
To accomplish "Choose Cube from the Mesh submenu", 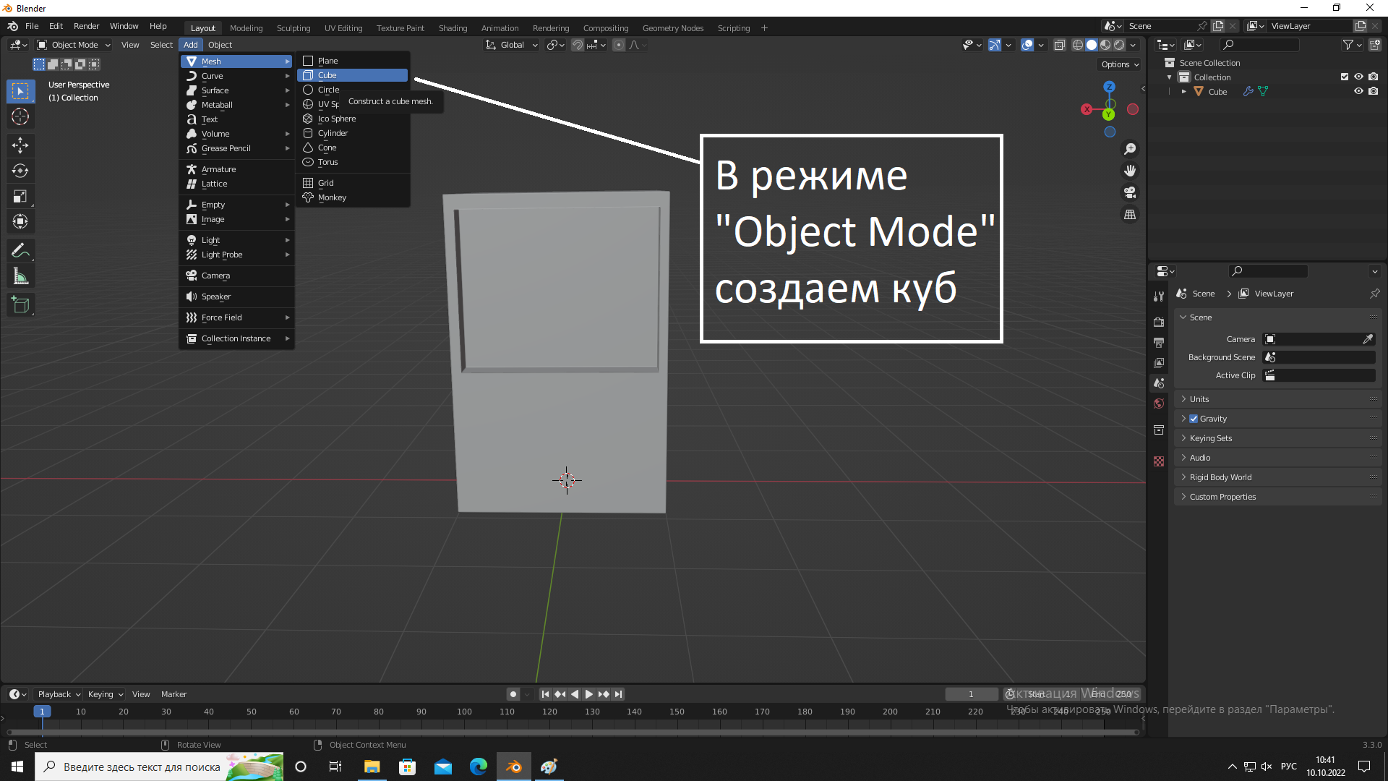I will pos(353,75).
